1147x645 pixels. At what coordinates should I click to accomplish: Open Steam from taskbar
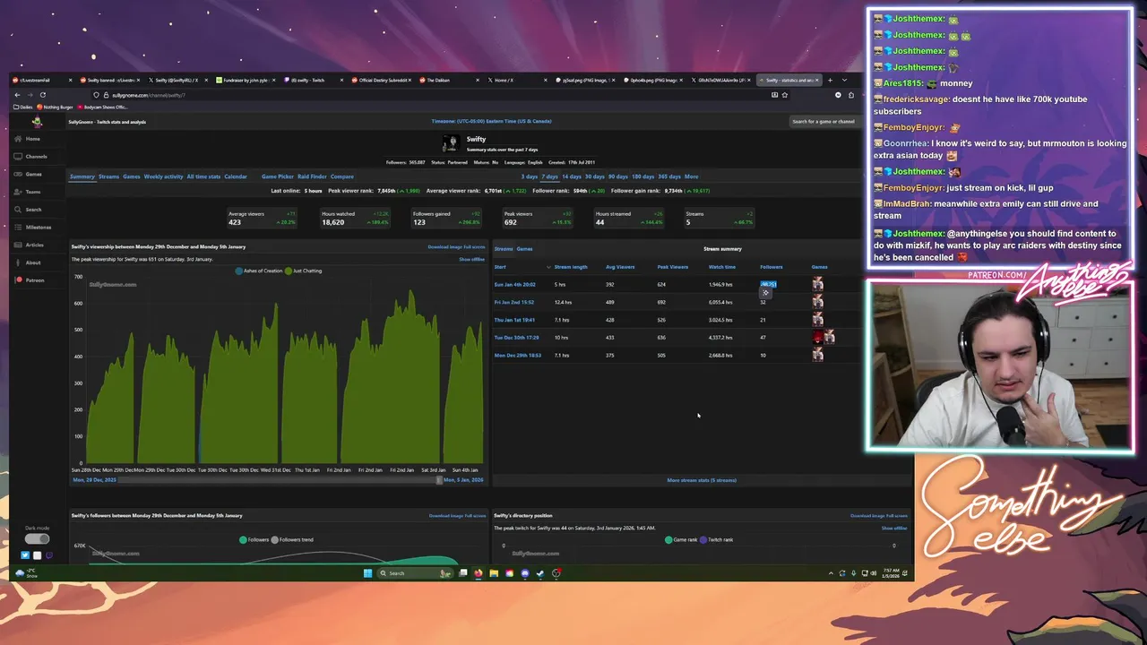tap(540, 573)
